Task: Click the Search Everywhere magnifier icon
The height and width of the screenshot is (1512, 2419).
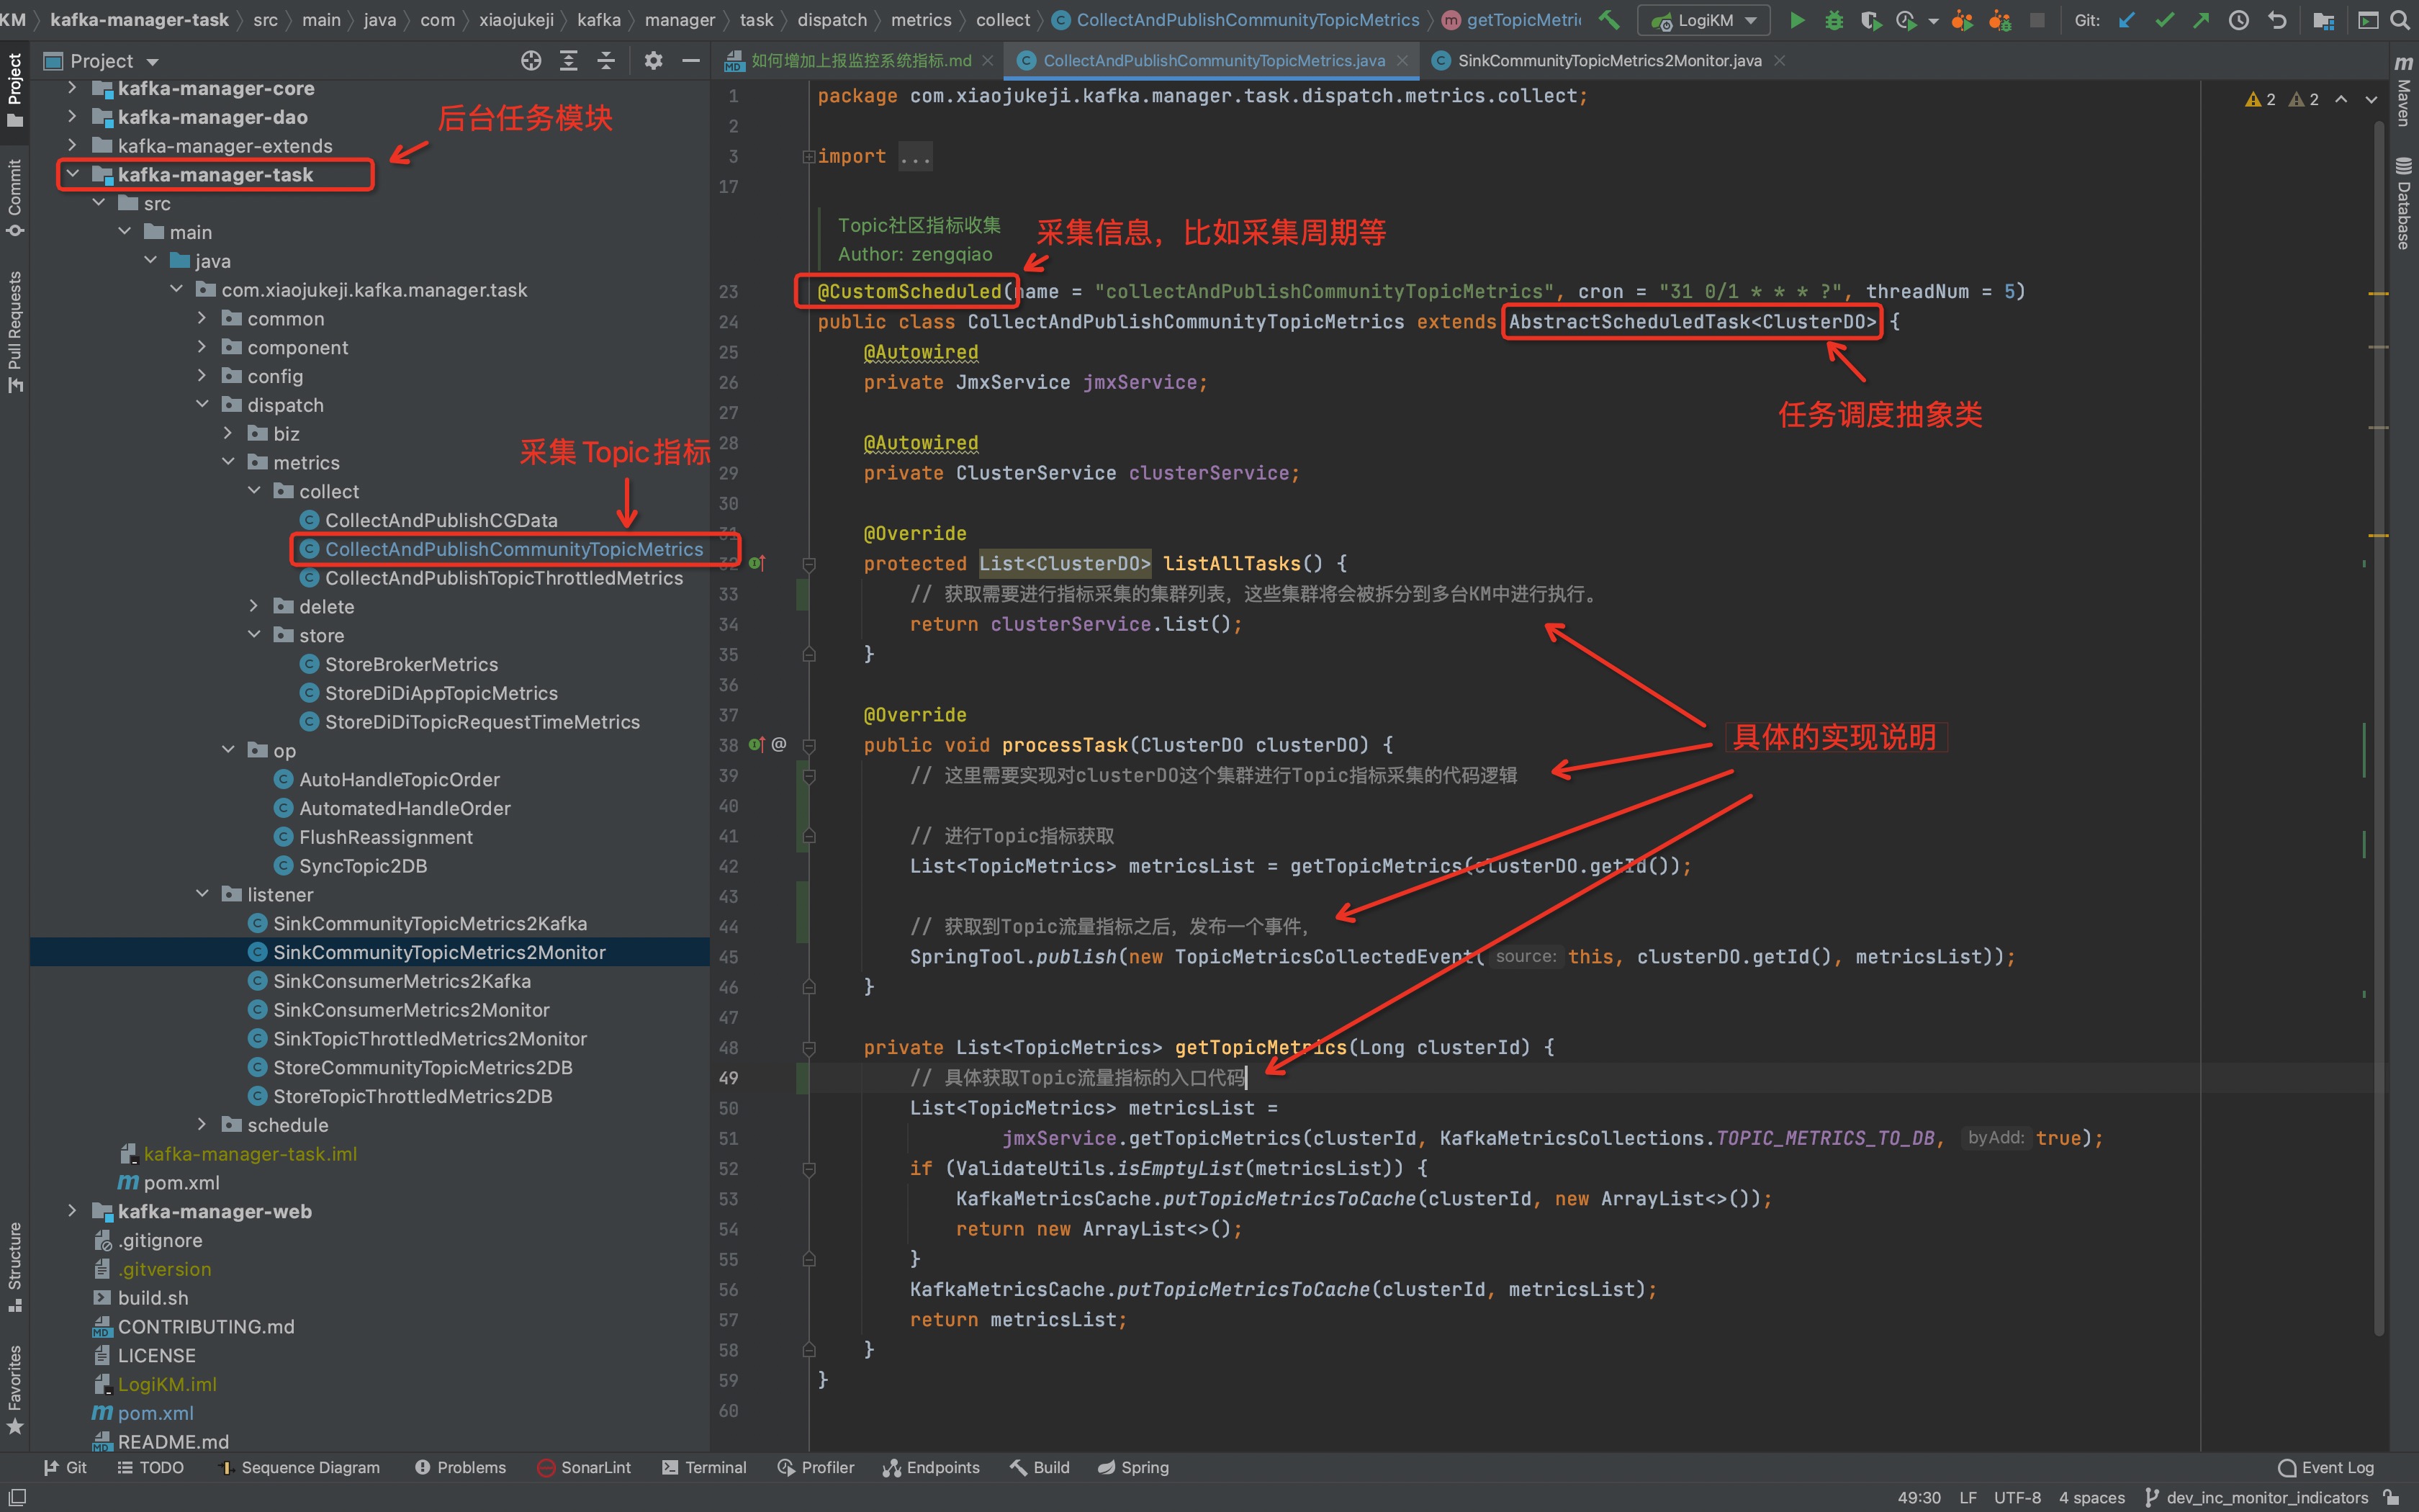Action: point(2400,20)
